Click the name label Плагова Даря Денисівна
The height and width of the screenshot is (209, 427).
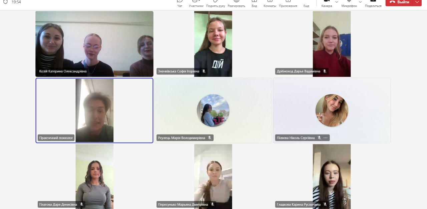58,204
